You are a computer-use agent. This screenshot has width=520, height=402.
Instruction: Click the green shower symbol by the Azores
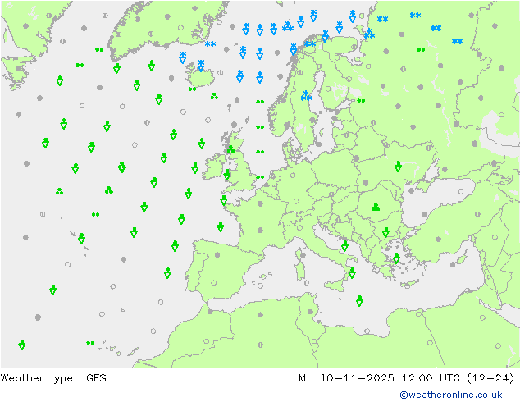(x=81, y=239)
